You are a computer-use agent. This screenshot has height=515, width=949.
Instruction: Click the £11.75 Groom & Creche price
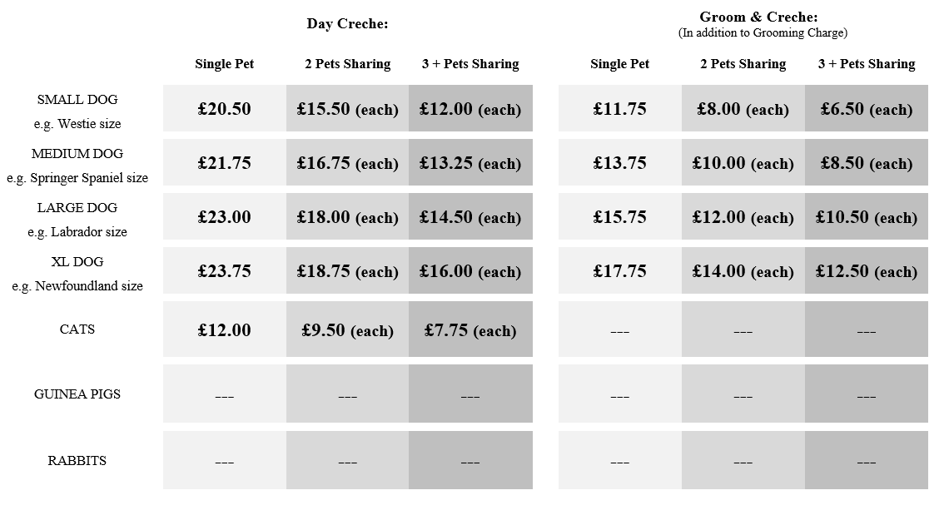pyautogui.click(x=619, y=109)
